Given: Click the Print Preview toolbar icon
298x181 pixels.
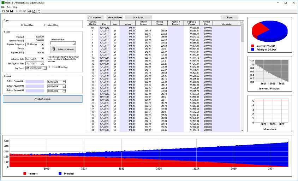Looking at the screenshot, I should (x=34, y=11).
